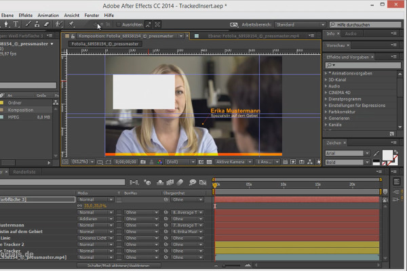Open the Bold font style dropdown
The image size is (407, 271).
pos(347,163)
